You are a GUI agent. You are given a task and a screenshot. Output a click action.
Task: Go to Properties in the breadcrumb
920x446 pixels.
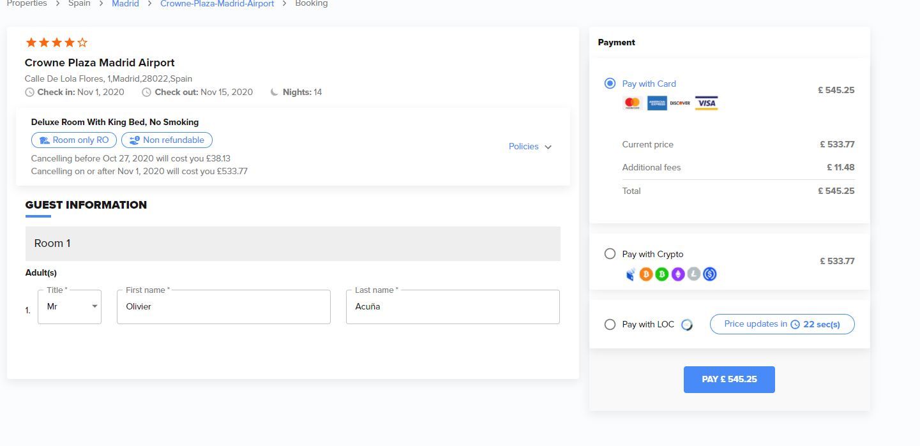tap(27, 4)
